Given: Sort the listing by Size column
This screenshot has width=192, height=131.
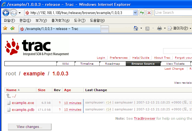Looking at the screenshot, I should click(42, 90).
